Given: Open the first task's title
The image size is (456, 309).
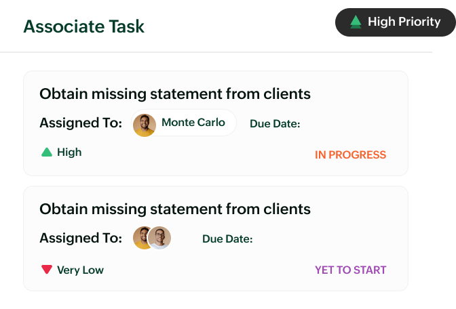Looking at the screenshot, I should (x=175, y=94).
